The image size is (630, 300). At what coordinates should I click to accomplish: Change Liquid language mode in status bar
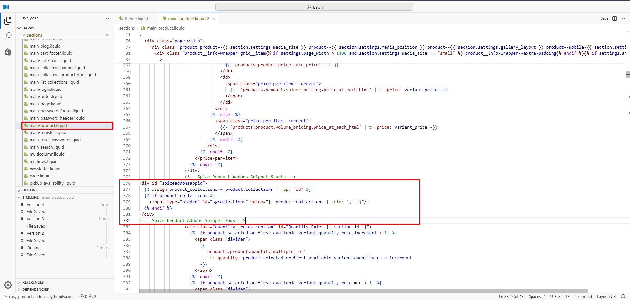[x=586, y=296]
